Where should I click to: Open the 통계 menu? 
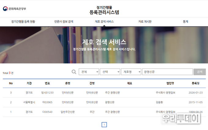click(x=185, y=22)
